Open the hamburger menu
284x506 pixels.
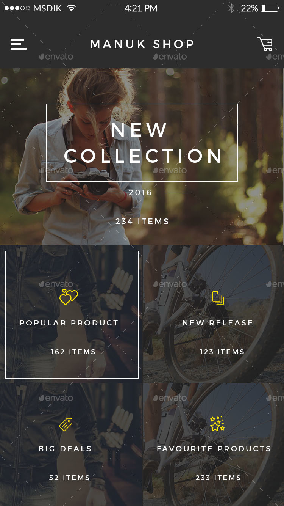point(18,44)
